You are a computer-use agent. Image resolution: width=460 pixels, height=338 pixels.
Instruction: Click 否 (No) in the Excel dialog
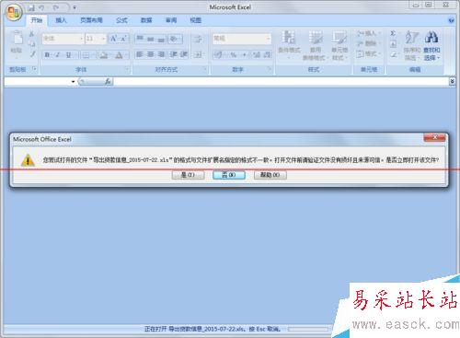pyautogui.click(x=229, y=175)
